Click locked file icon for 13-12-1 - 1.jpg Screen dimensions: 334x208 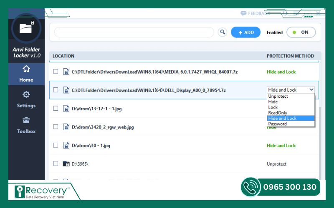(66, 109)
